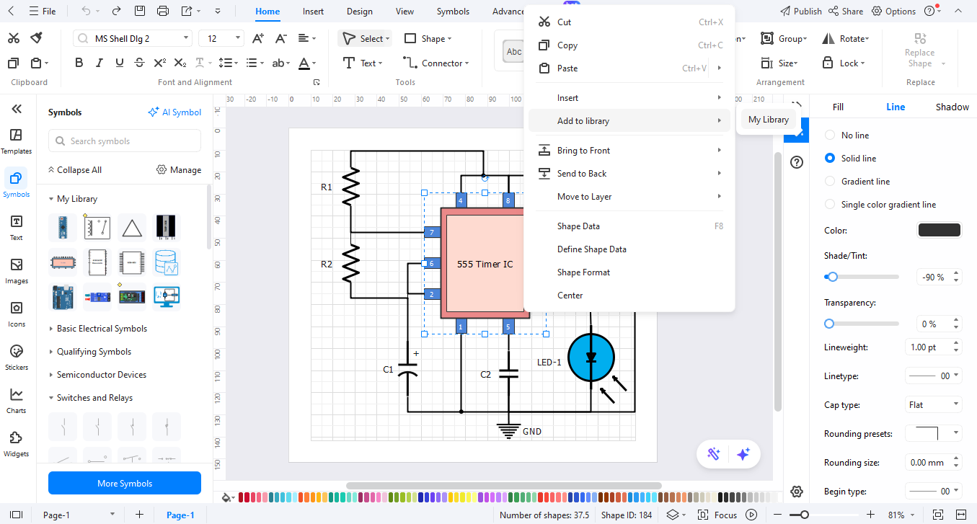Collapse sidebar with double chevron icon
This screenshot has height=524, width=977.
pyautogui.click(x=17, y=109)
